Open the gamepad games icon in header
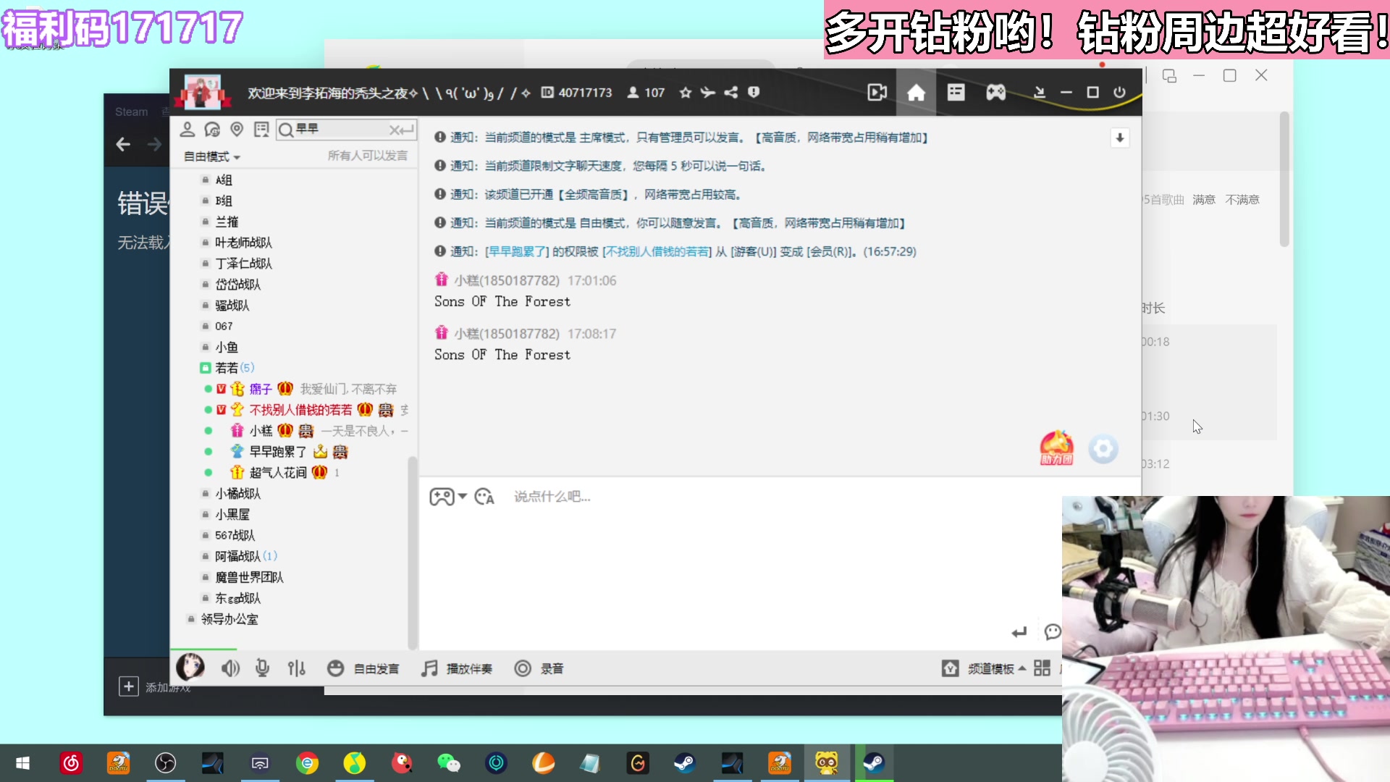The image size is (1390, 782). pyautogui.click(x=995, y=93)
